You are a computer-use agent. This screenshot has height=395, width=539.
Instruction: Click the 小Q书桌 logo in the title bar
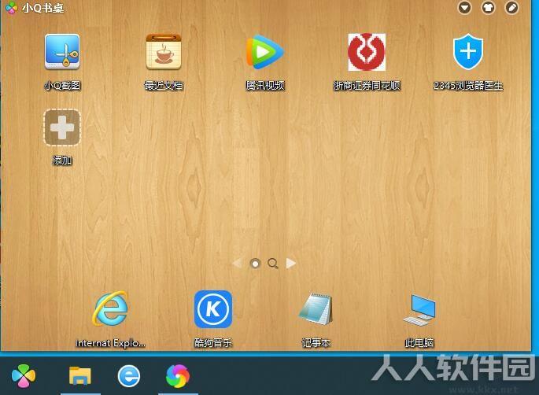tap(11, 8)
